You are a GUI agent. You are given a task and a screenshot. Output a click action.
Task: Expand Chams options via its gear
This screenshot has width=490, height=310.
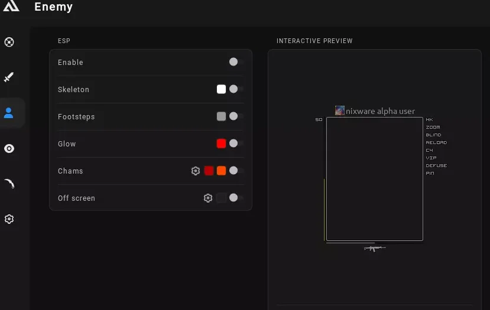click(196, 171)
